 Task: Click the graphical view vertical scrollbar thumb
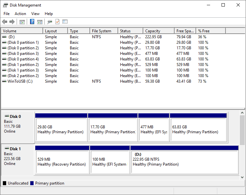coord(242,130)
